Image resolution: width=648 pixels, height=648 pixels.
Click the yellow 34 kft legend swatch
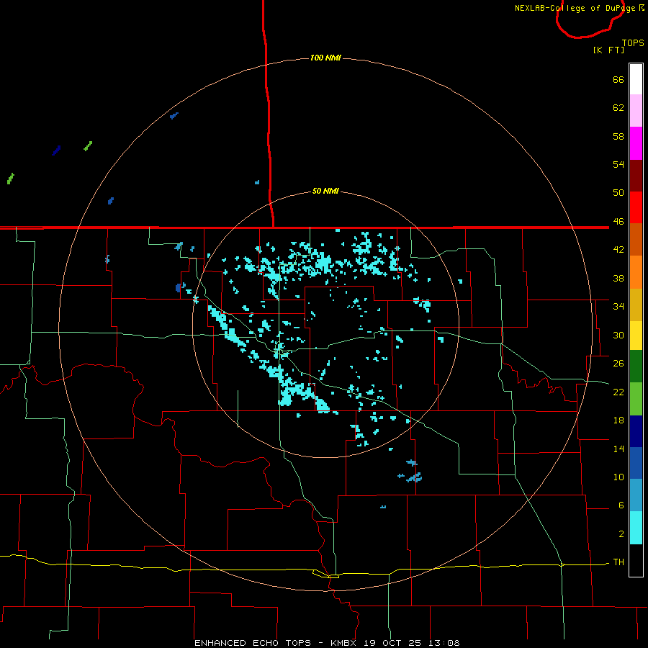pyautogui.click(x=636, y=336)
